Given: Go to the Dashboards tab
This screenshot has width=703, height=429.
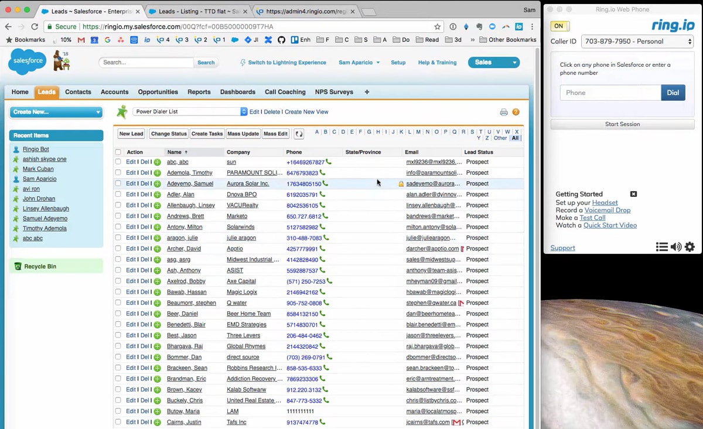Looking at the screenshot, I should point(238,92).
